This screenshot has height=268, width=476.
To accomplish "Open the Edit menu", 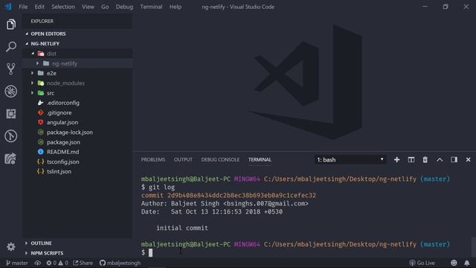I will point(39,7).
